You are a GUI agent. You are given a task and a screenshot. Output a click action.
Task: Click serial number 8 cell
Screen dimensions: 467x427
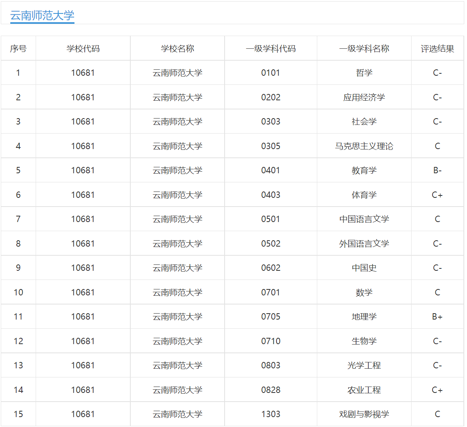point(18,243)
